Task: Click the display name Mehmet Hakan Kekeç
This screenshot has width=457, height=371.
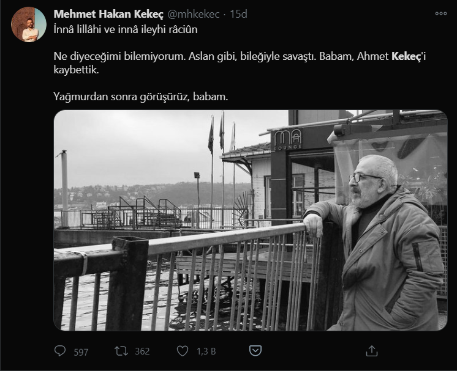Action: (x=108, y=14)
